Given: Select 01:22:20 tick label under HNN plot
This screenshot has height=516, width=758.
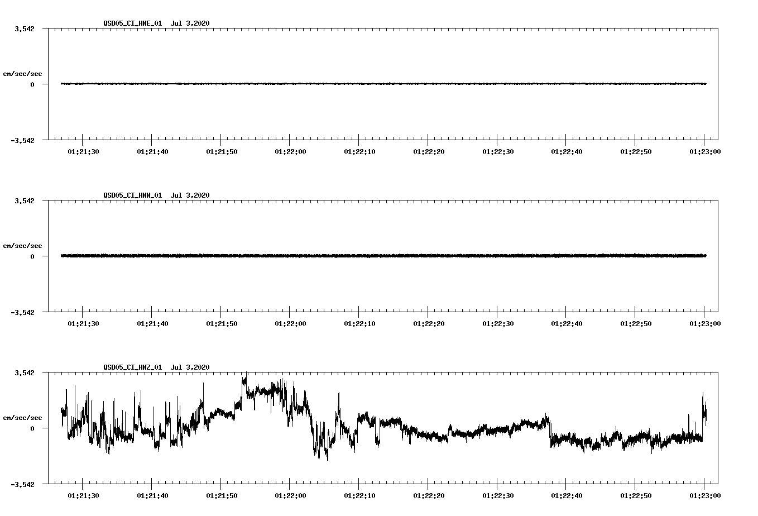Looking at the screenshot, I should point(429,323).
